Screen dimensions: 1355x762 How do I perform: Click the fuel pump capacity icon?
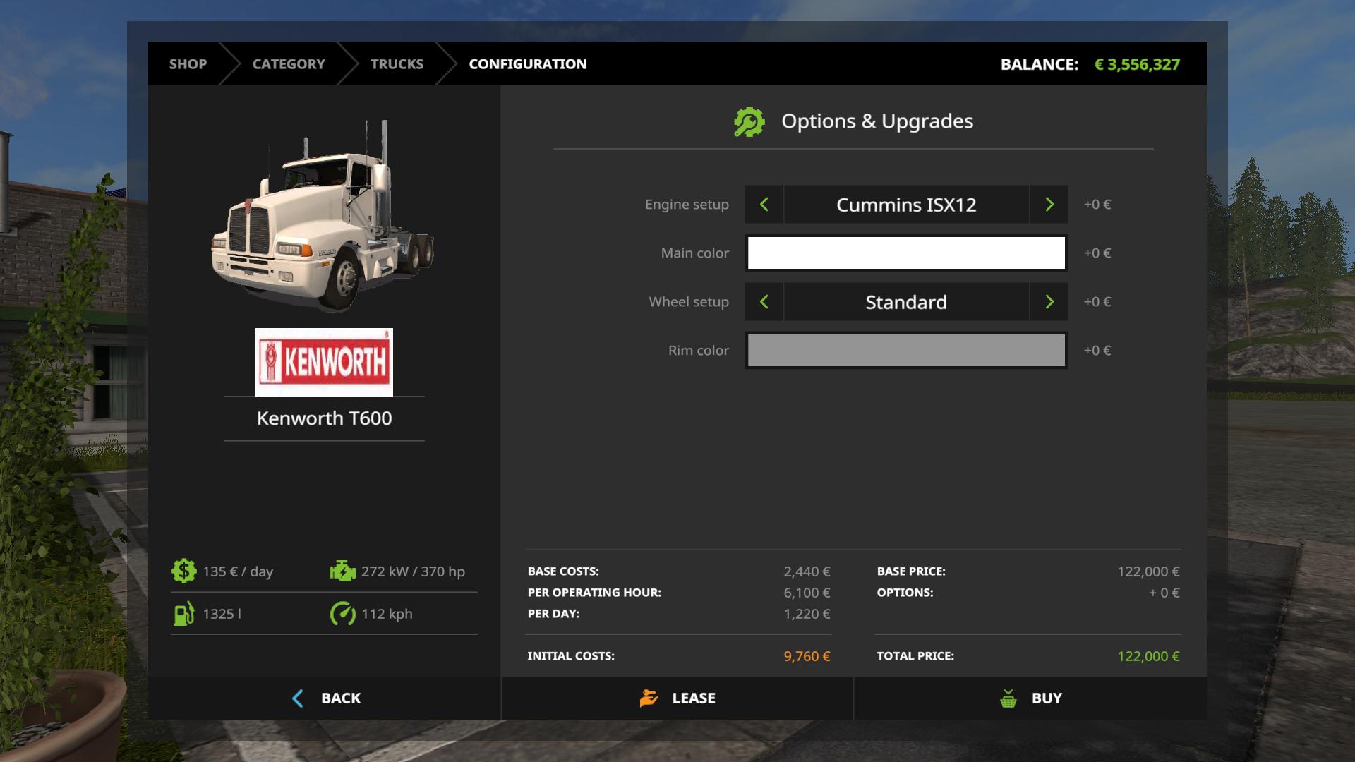pyautogui.click(x=183, y=614)
